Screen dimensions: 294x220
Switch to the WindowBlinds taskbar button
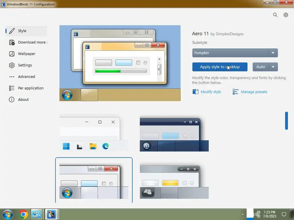pos(51,214)
